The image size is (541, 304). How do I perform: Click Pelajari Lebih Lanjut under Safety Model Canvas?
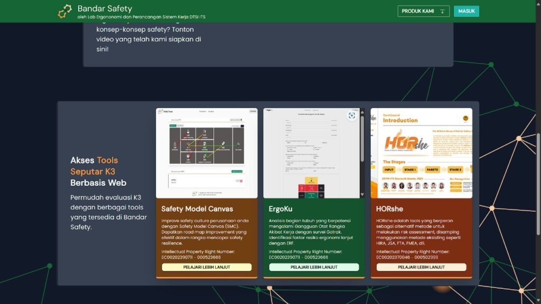pos(207,267)
